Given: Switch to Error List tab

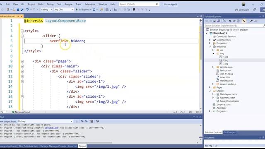Looking at the screenshot, I should pyautogui.click(x=73, y=146).
